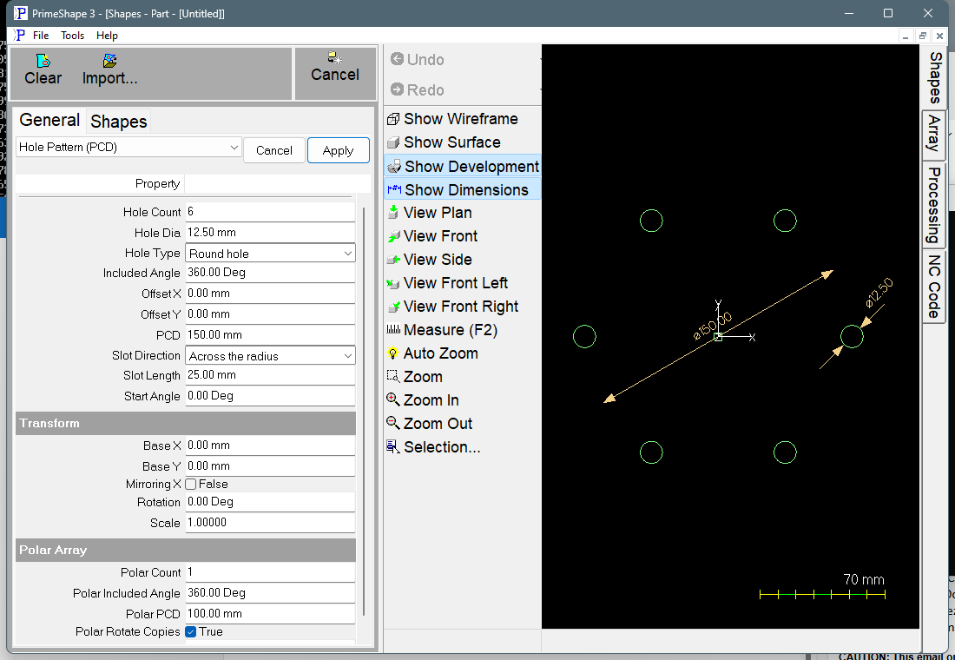Open the Import dialog icon
Viewport: 955px width, 660px height.
109,69
